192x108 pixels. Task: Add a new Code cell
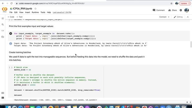[x=11, y=17]
